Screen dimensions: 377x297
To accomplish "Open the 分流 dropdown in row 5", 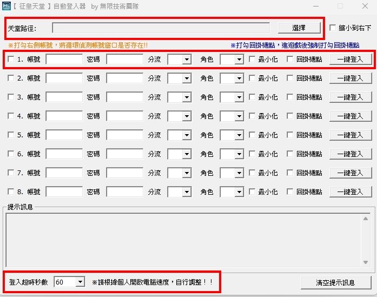I will 187,135.
